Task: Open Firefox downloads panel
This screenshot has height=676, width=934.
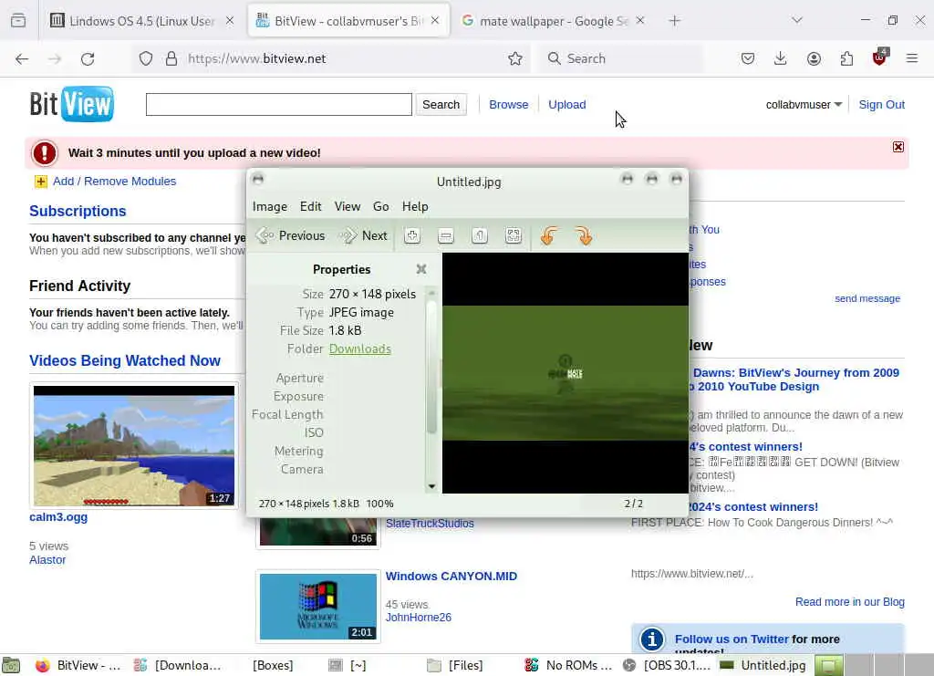Action: pos(781,58)
